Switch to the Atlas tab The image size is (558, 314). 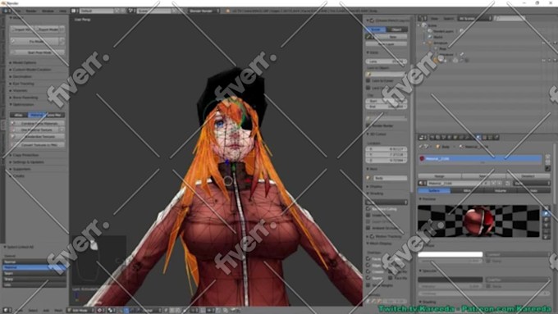coord(19,115)
